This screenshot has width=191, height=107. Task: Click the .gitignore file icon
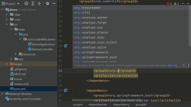click(12, 69)
